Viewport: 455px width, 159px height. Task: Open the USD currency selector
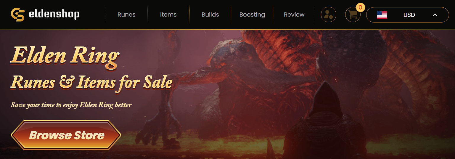(x=408, y=15)
